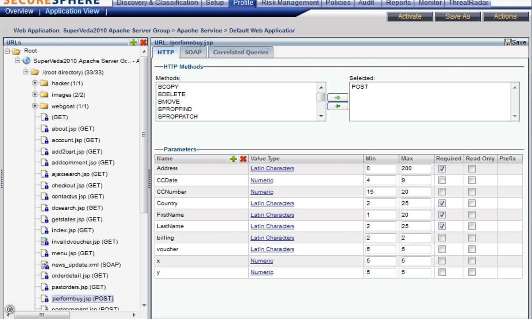Go to the Audit section
Image resolution: width=532 pixels, height=319 pixels.
tap(366, 3)
